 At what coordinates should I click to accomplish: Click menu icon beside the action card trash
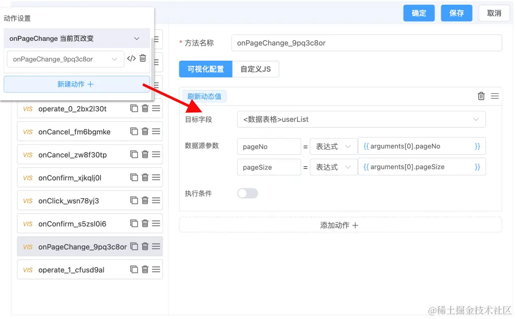point(495,96)
